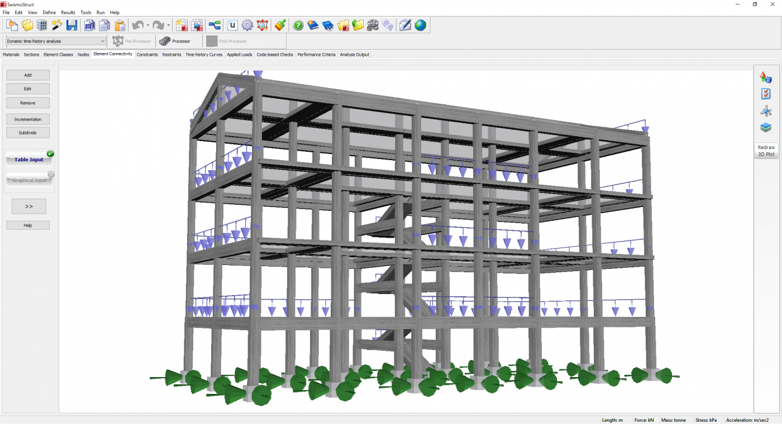Switch to Graphical Input mode
782x424 pixels.
pyautogui.click(x=29, y=180)
